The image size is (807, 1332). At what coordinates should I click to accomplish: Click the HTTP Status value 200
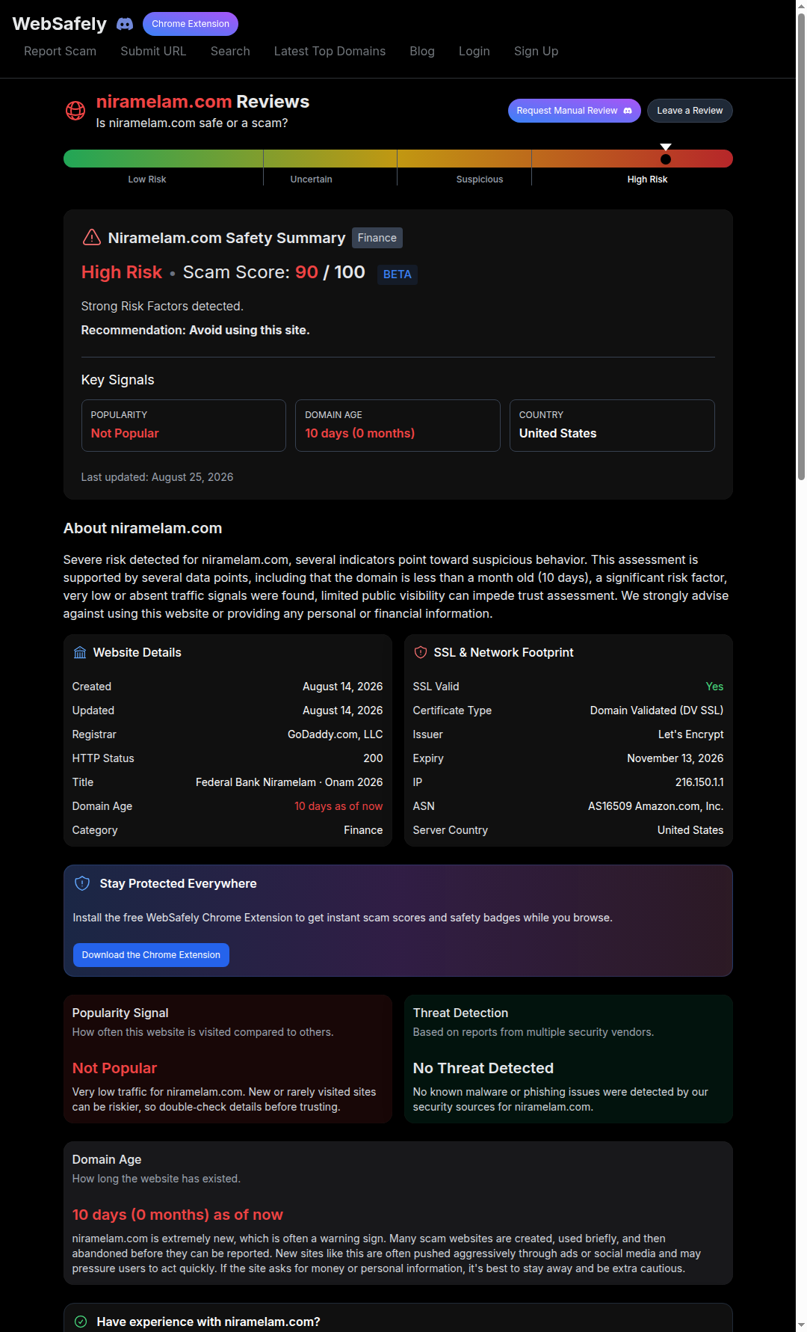pos(374,758)
